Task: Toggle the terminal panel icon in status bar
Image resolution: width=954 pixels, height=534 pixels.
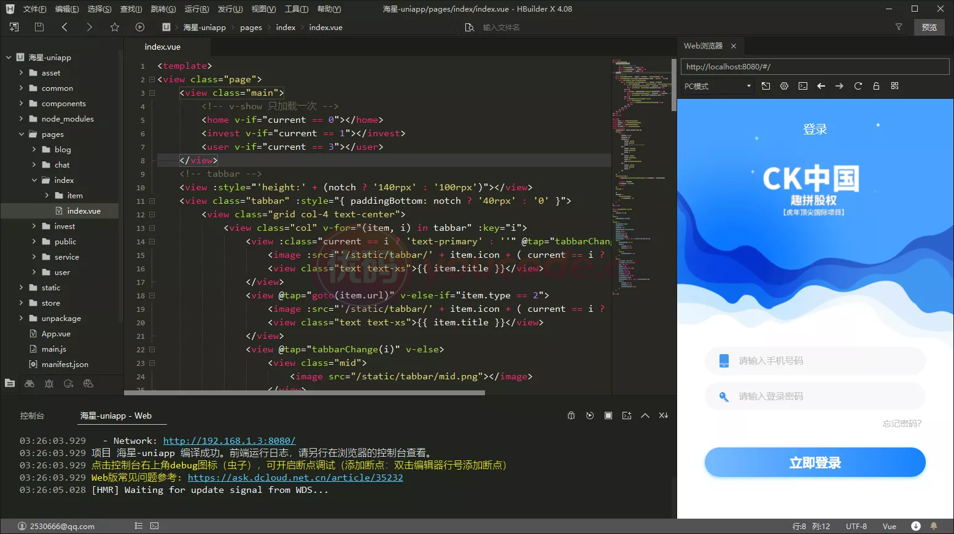Action: click(155, 526)
